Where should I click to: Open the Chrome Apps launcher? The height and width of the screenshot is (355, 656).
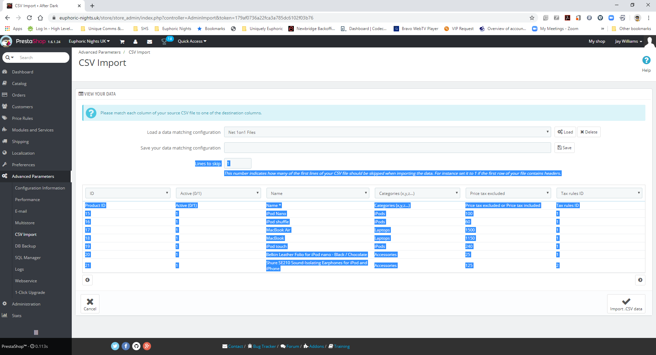[14, 29]
